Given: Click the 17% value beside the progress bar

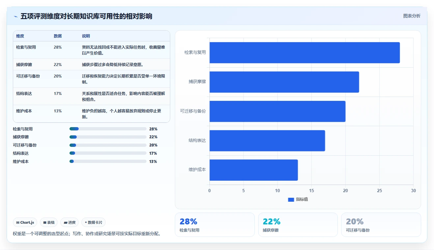Looking at the screenshot, I should (x=153, y=153).
